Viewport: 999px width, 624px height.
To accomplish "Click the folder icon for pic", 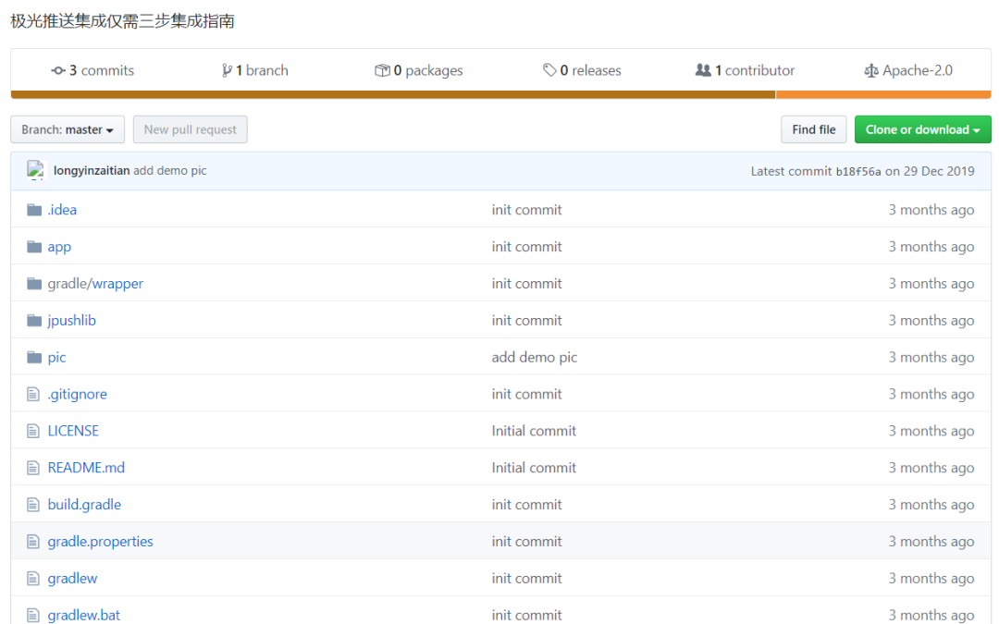I will (34, 358).
